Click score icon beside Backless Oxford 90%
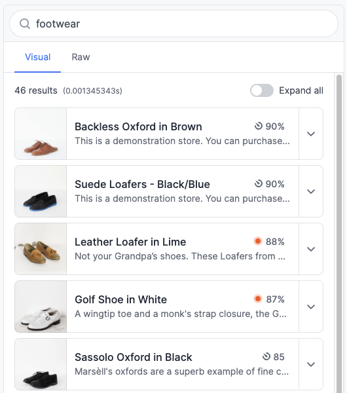Viewport: 347px width, 393px height. pyautogui.click(x=259, y=126)
